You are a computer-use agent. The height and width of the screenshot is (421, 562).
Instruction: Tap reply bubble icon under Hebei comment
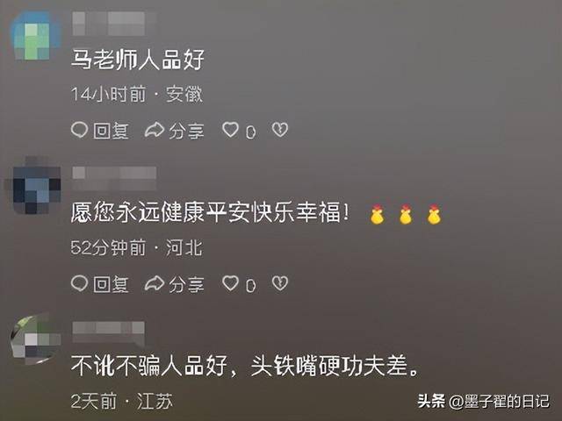point(80,283)
